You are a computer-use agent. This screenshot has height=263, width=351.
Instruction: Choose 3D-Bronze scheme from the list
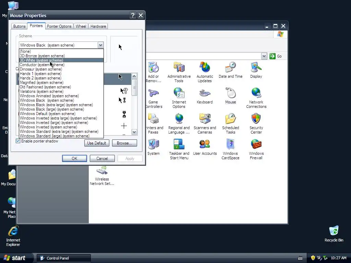[x=61, y=56]
